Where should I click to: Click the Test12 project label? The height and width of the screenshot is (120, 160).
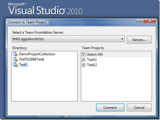92,65
